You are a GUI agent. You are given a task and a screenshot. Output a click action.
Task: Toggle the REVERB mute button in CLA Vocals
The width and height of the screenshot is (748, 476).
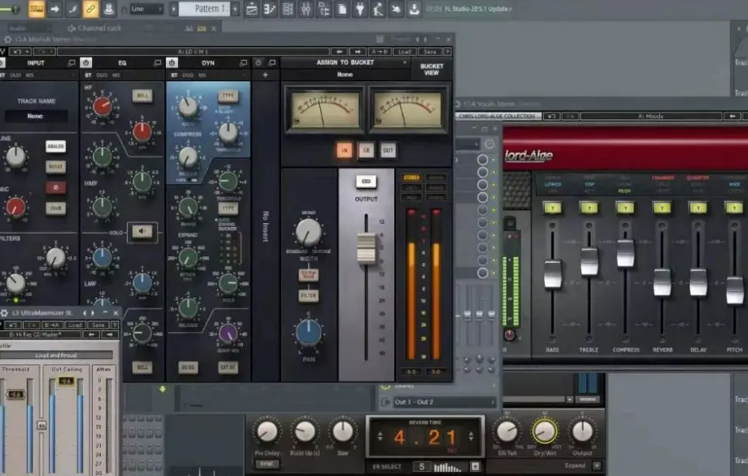point(662,208)
